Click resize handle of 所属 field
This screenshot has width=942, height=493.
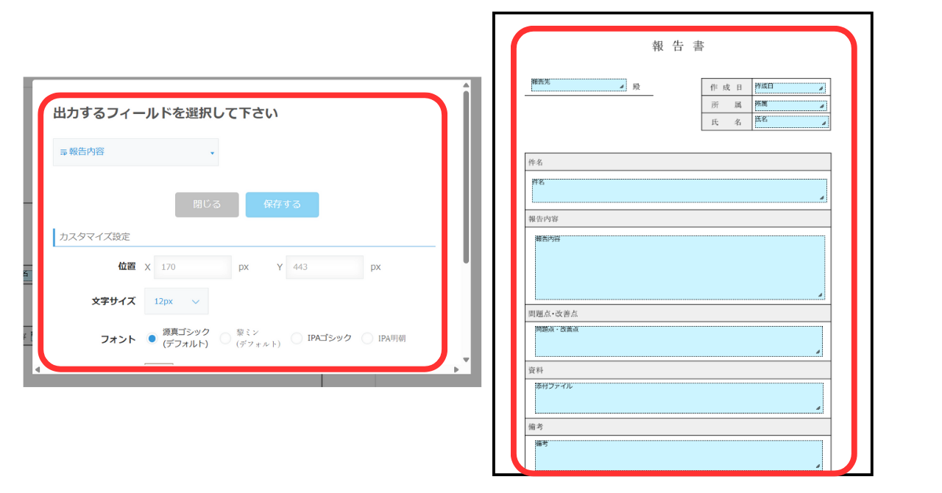tap(823, 107)
